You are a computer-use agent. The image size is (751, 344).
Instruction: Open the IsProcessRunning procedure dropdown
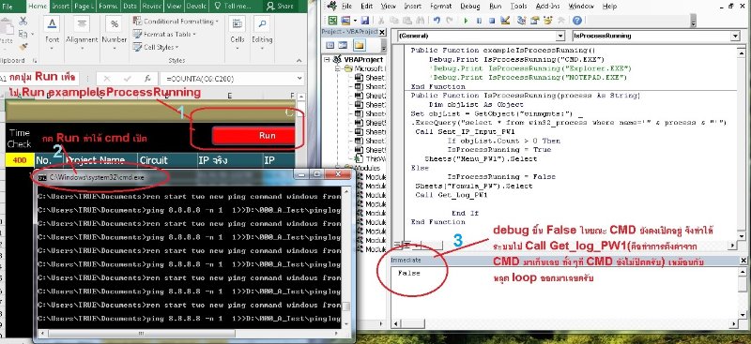click(x=736, y=36)
